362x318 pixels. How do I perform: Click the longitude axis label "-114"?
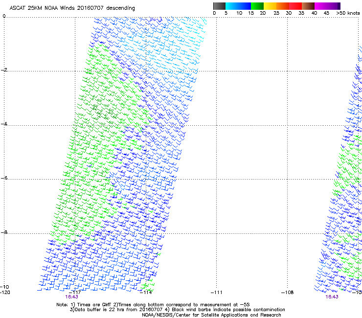tap(146, 293)
